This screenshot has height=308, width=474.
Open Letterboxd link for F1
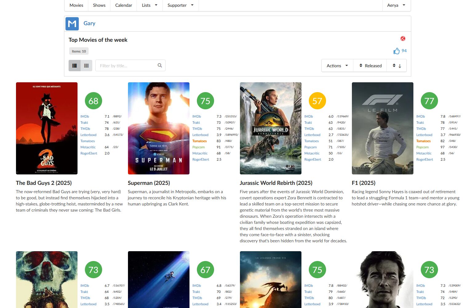[x=424, y=135]
